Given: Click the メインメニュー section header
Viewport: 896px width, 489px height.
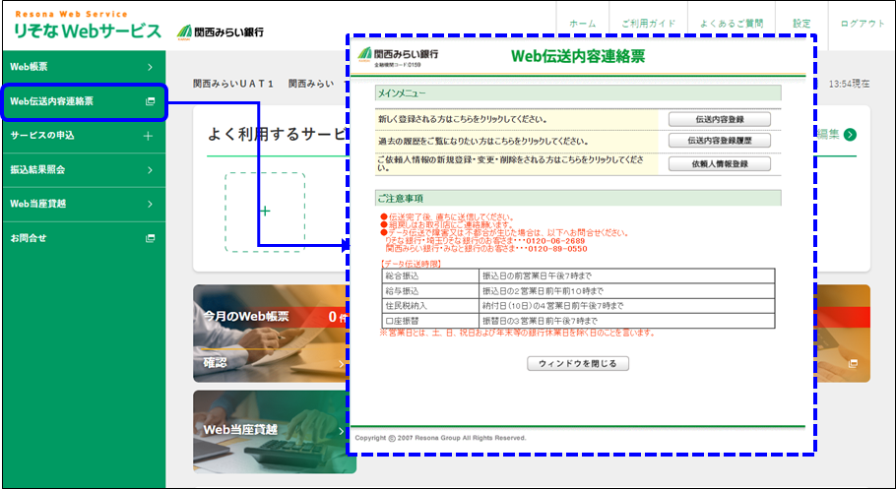Looking at the screenshot, I should coord(578,93).
